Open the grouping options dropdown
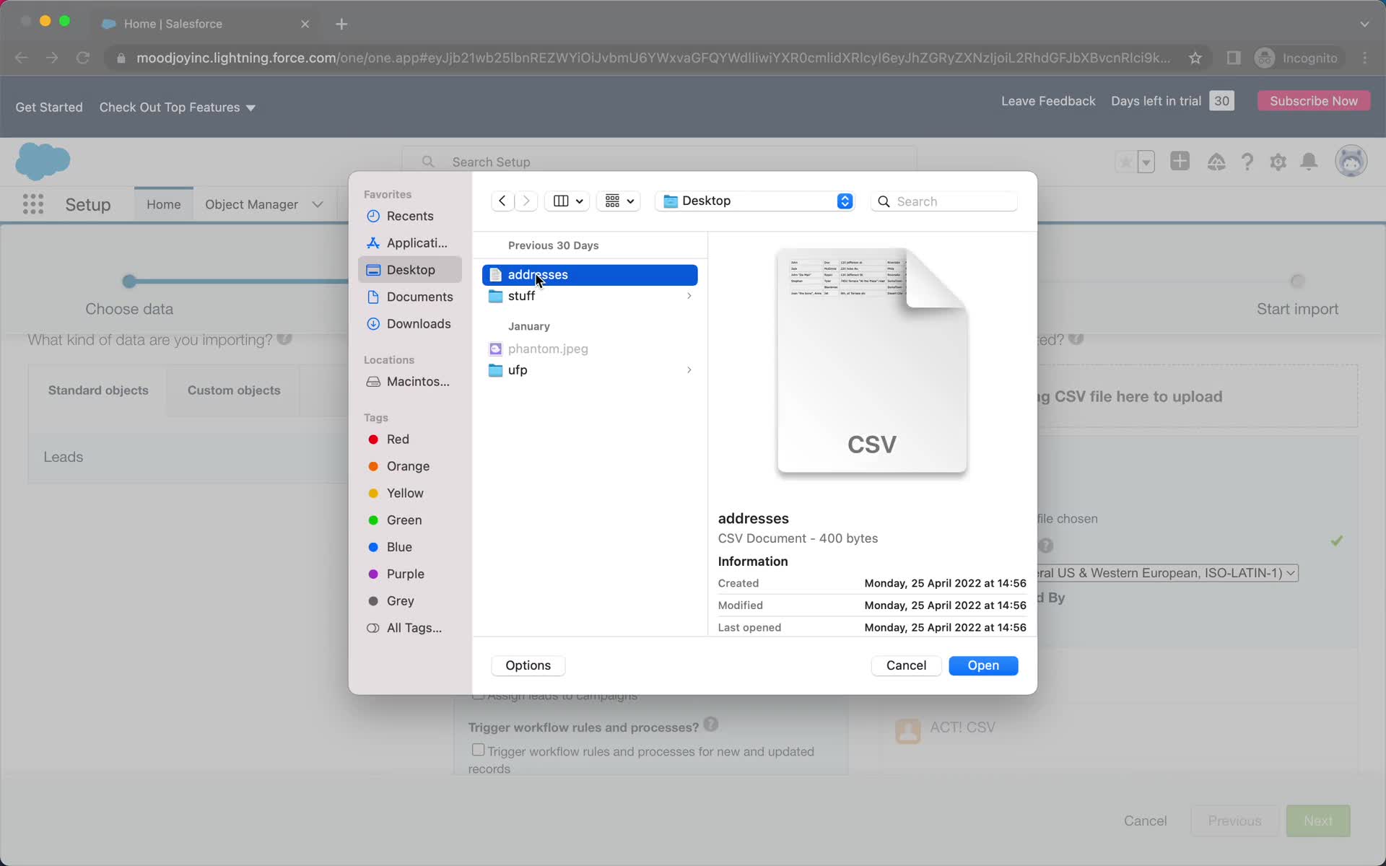 (619, 201)
